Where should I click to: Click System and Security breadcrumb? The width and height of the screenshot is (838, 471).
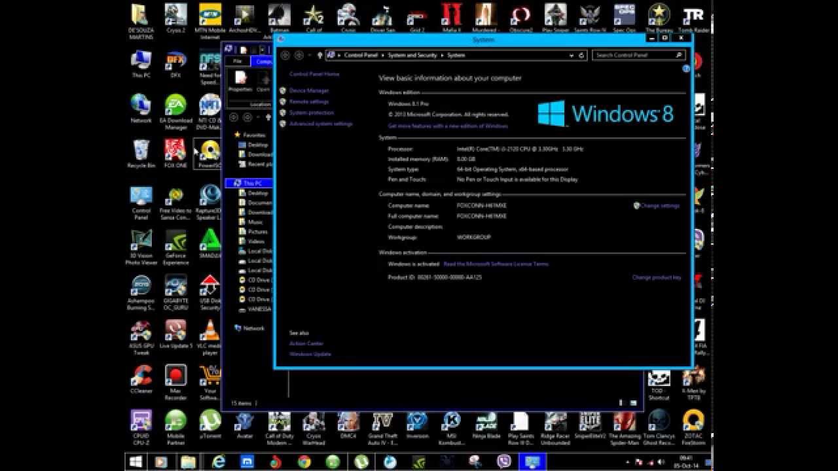[412, 56]
